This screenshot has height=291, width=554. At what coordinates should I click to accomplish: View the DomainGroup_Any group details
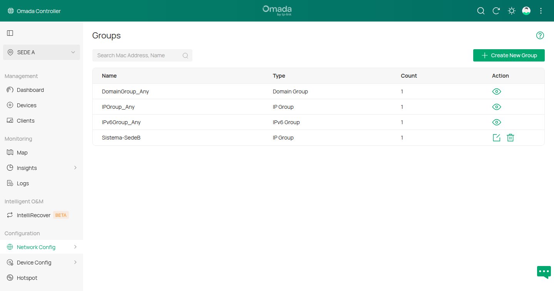click(x=497, y=91)
